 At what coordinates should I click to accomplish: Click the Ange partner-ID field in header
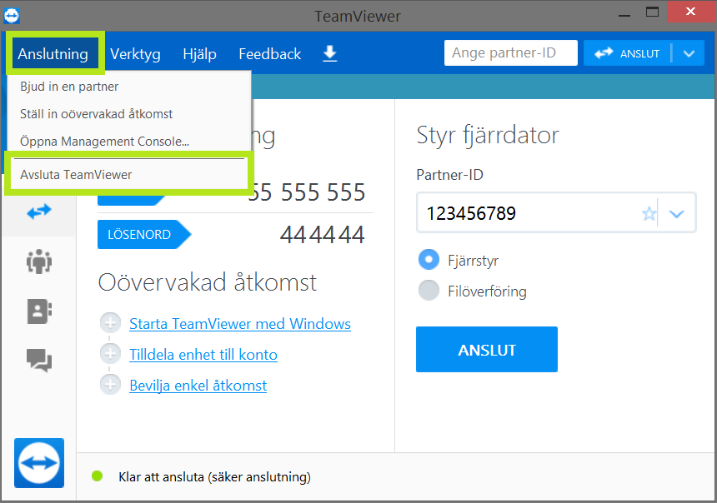[x=510, y=53]
